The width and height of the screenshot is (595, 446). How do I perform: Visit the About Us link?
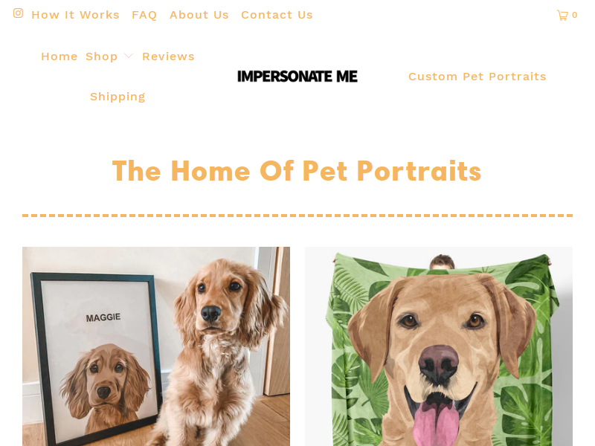(x=199, y=15)
